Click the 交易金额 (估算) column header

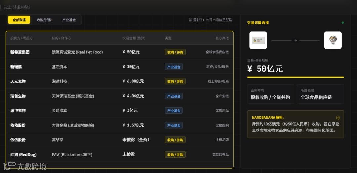(134, 38)
